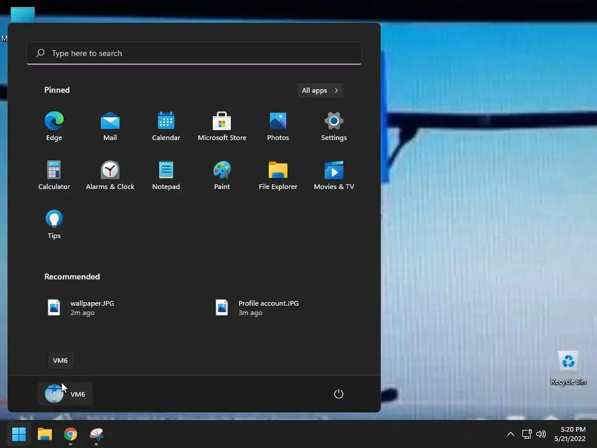Open the Tips app
The width and height of the screenshot is (597, 448).
tap(54, 225)
